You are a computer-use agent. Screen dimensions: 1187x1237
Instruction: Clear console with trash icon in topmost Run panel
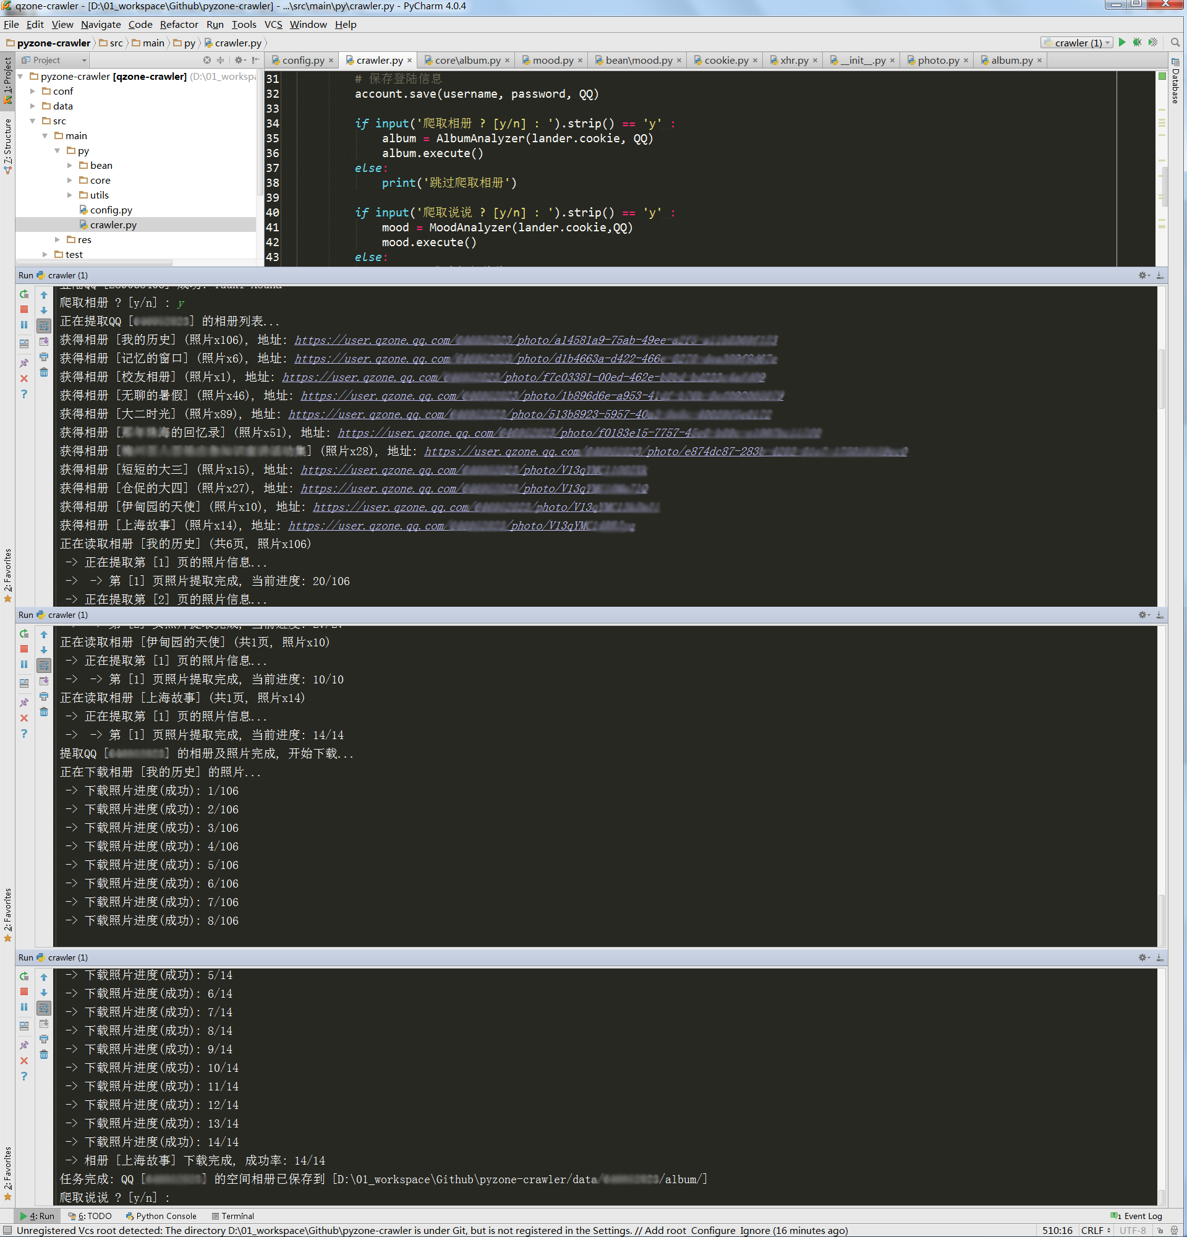click(x=43, y=372)
